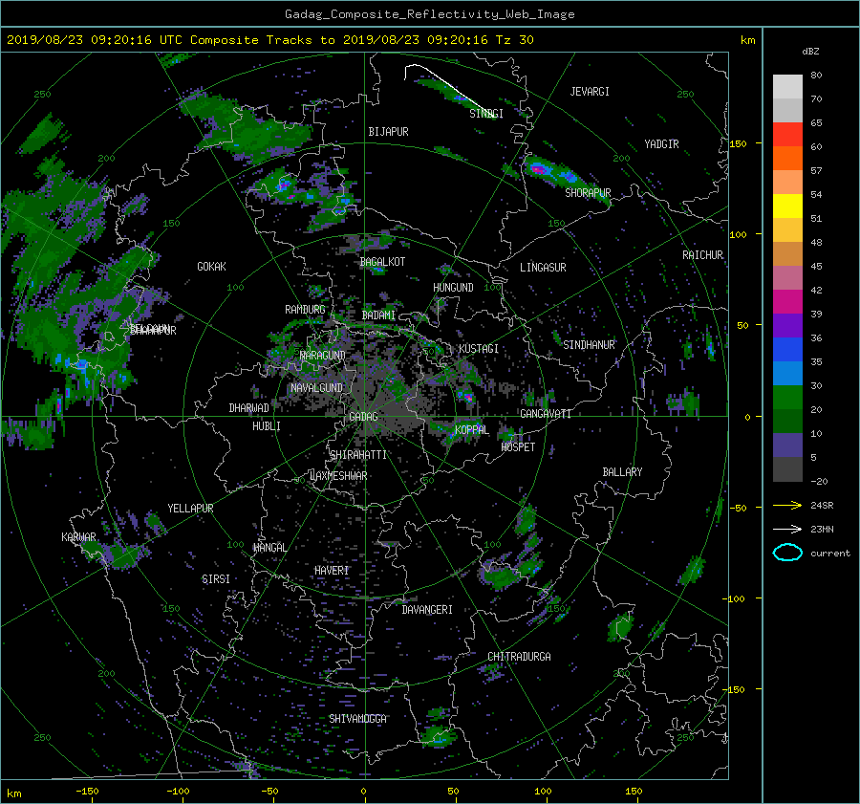Click the YELLAPUR city label
The height and width of the screenshot is (804, 860).
tap(190, 509)
